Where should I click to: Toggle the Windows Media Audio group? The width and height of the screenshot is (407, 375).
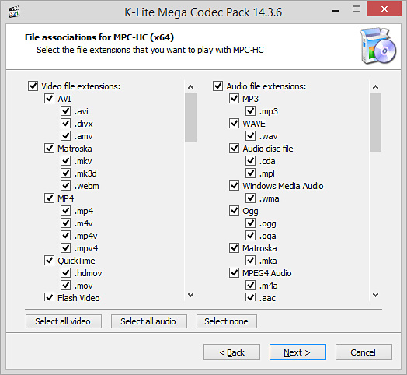pyautogui.click(x=234, y=186)
